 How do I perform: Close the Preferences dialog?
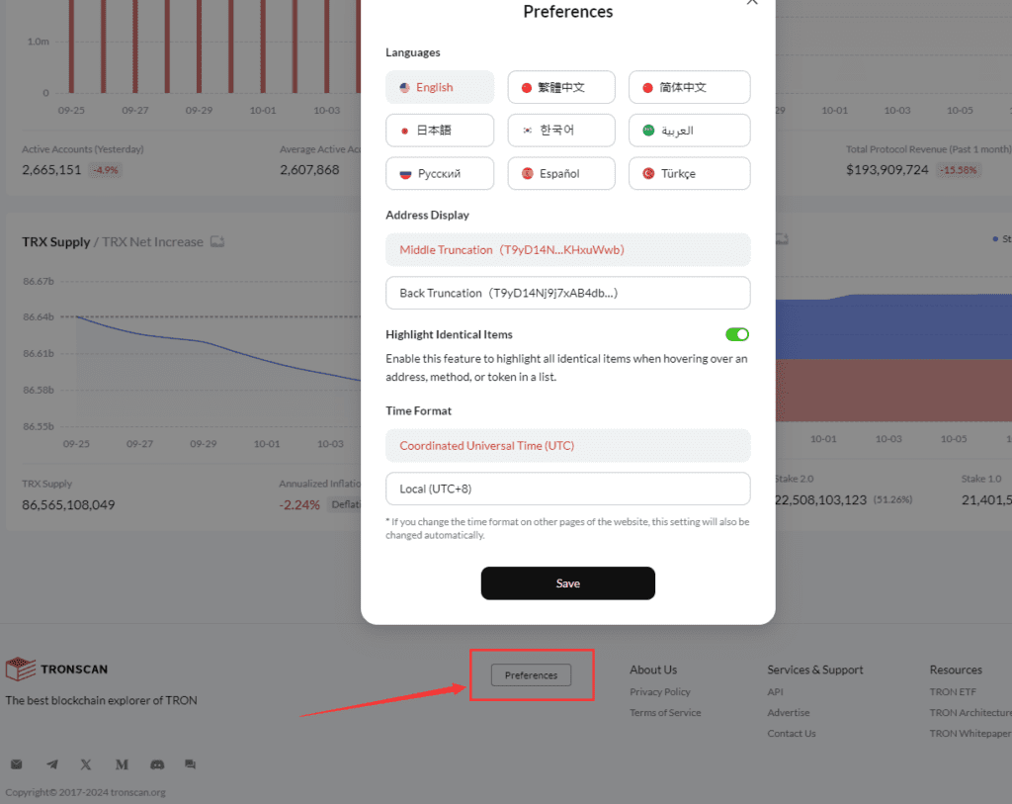tap(752, 4)
